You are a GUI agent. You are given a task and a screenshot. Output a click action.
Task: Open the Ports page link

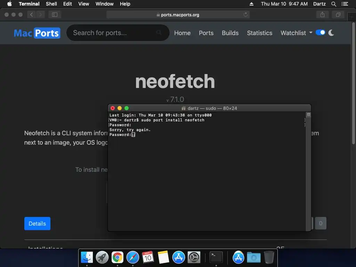point(206,33)
